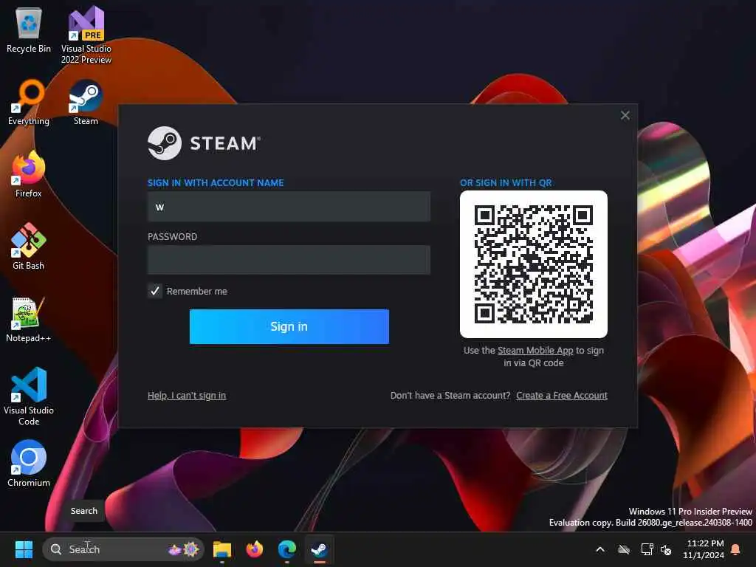Open the notification bell icon
This screenshot has height=567, width=756.
[736, 549]
